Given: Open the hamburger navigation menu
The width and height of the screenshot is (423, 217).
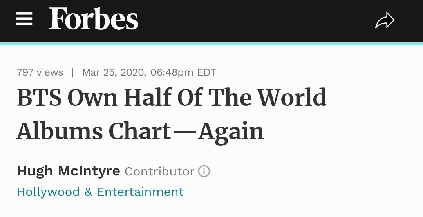Looking at the screenshot, I should click(24, 19).
